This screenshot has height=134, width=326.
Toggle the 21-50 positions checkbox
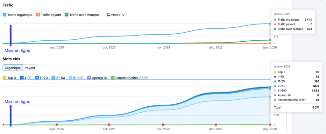[53, 78]
